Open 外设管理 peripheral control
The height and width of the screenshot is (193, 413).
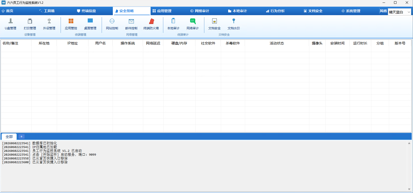click(49, 24)
